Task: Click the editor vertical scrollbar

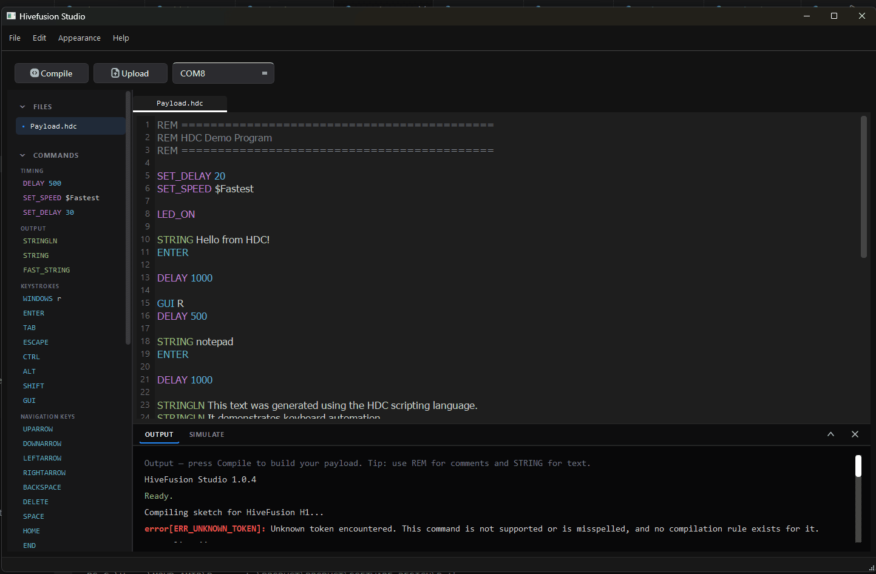Action: [863, 187]
